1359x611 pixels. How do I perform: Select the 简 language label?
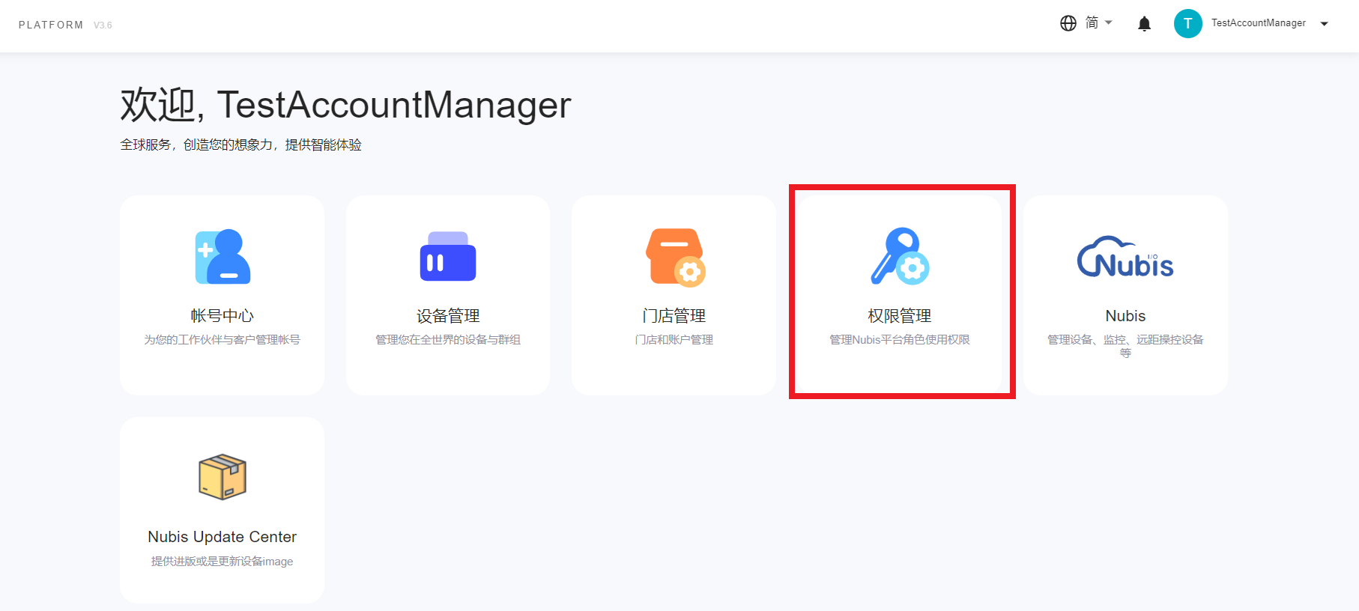click(x=1092, y=23)
